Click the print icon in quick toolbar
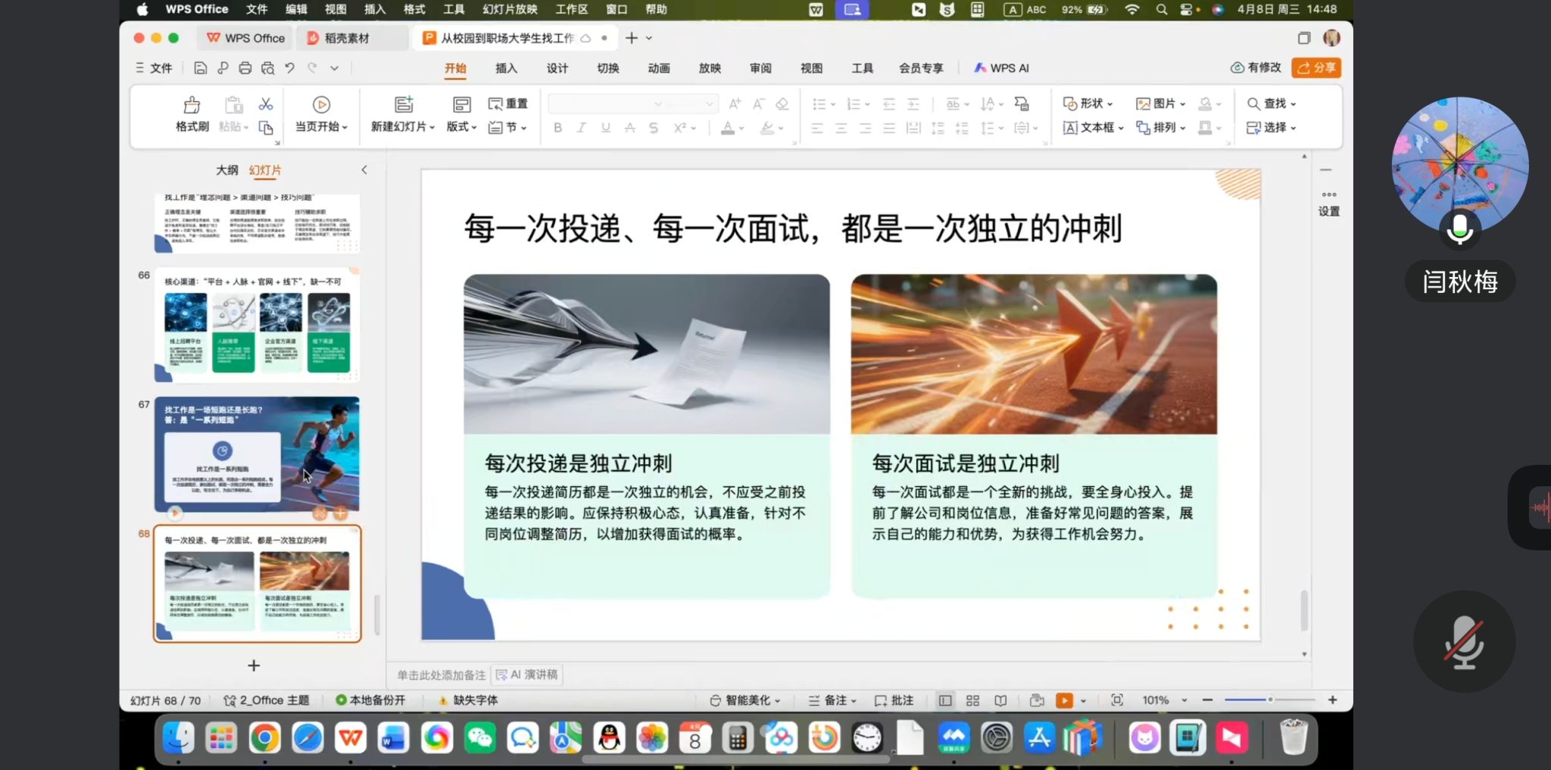The height and width of the screenshot is (770, 1551). tap(245, 68)
